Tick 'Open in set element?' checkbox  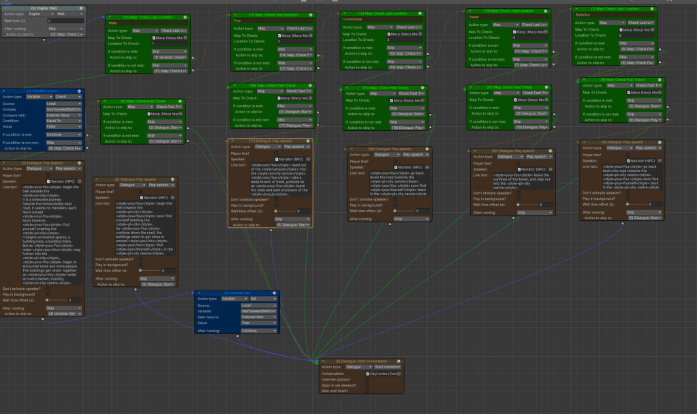click(x=367, y=385)
